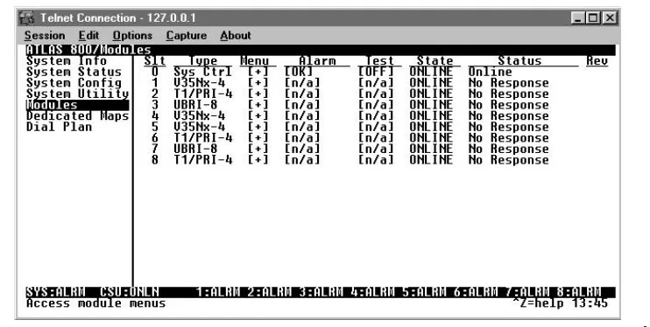Click the 1:ALRM status bar indicator
650x327 pixels.
click(x=217, y=292)
